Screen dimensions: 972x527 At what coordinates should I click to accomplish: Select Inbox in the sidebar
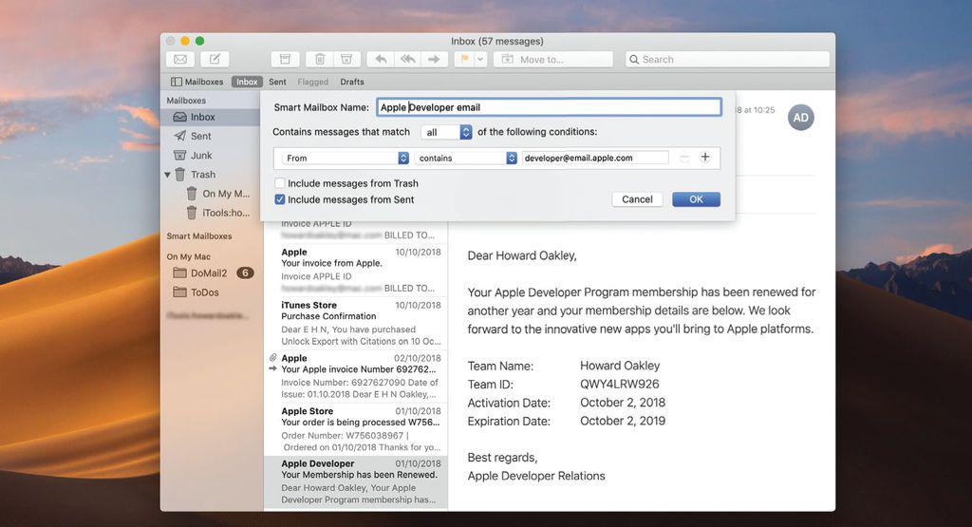[x=210, y=117]
